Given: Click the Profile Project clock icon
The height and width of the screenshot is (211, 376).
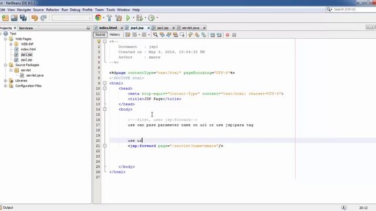Looking at the screenshot, I should tap(152, 18).
